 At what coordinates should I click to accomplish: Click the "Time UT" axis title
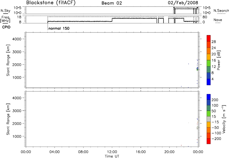(112, 156)
